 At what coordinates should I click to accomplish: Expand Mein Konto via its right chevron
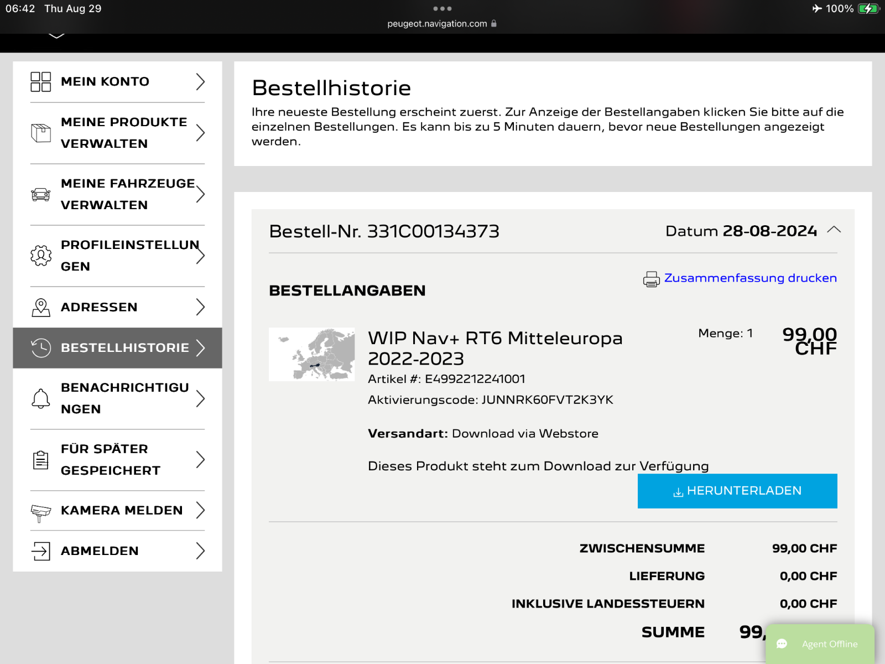click(200, 82)
